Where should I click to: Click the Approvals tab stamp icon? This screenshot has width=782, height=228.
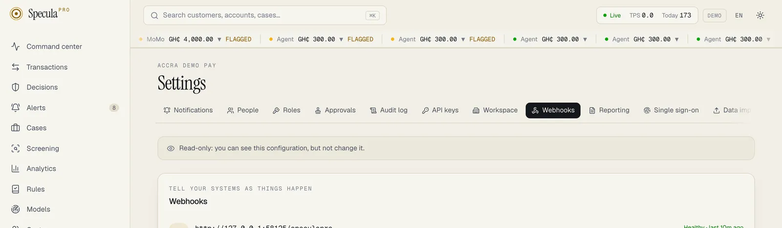(318, 110)
